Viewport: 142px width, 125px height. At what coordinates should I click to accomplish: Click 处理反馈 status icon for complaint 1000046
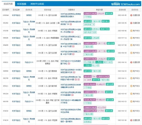[131, 15]
